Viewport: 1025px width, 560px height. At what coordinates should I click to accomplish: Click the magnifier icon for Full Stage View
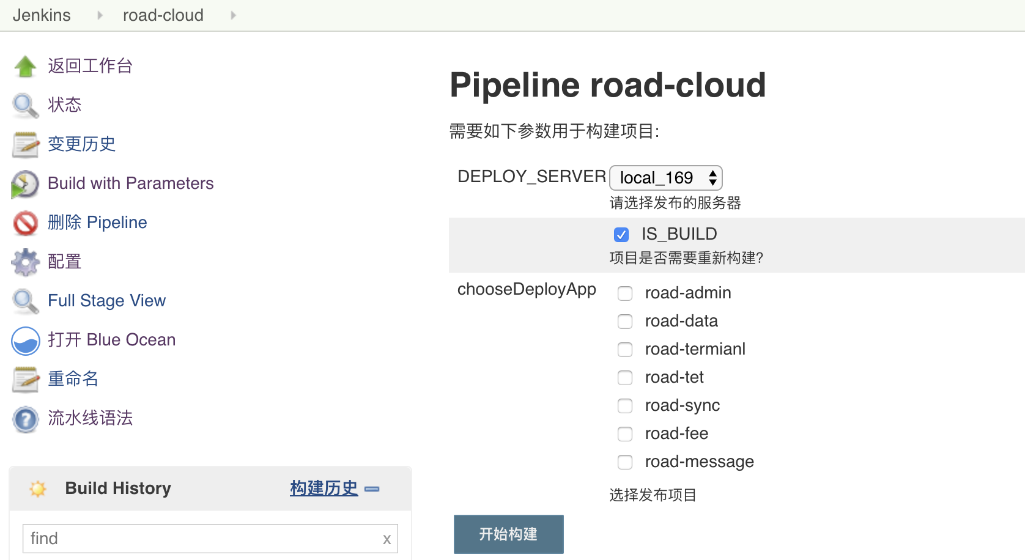pos(26,301)
